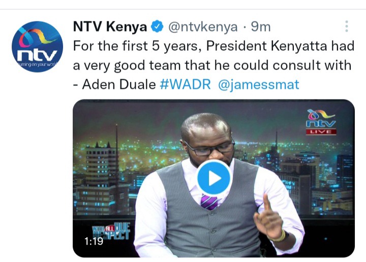This screenshot has height=262, width=366.
Task: Click the presenter's face in video thumbnail
Action: (207, 140)
